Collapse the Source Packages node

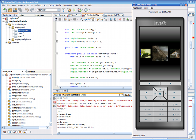tap(6, 24)
